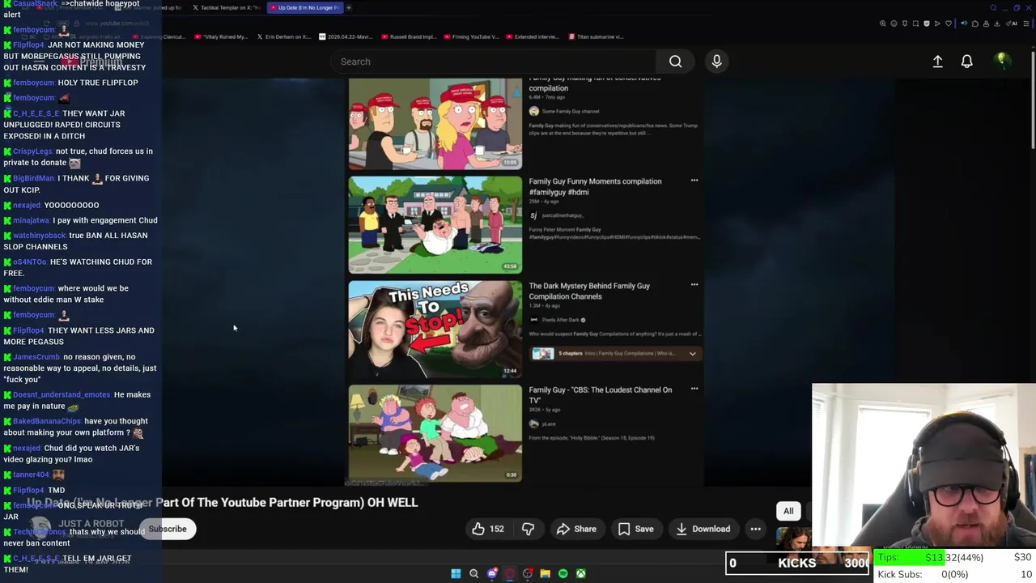Activate voice search microphone icon
Viewport: 1036px width, 583px height.
coord(716,62)
